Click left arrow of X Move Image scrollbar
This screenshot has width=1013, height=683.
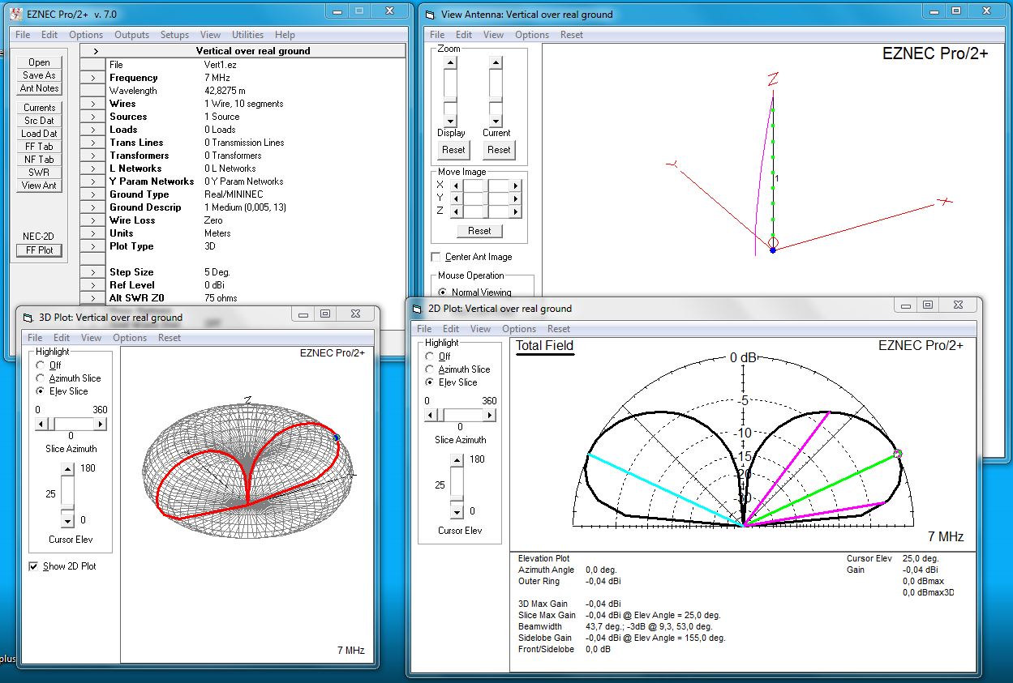(x=456, y=186)
